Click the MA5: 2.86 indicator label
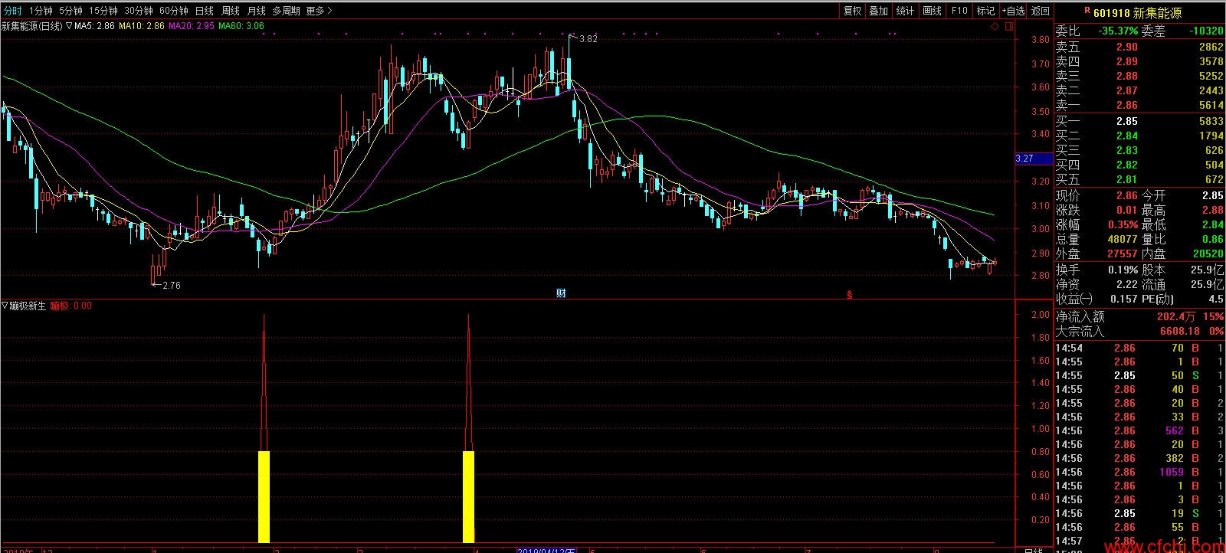 pyautogui.click(x=95, y=26)
